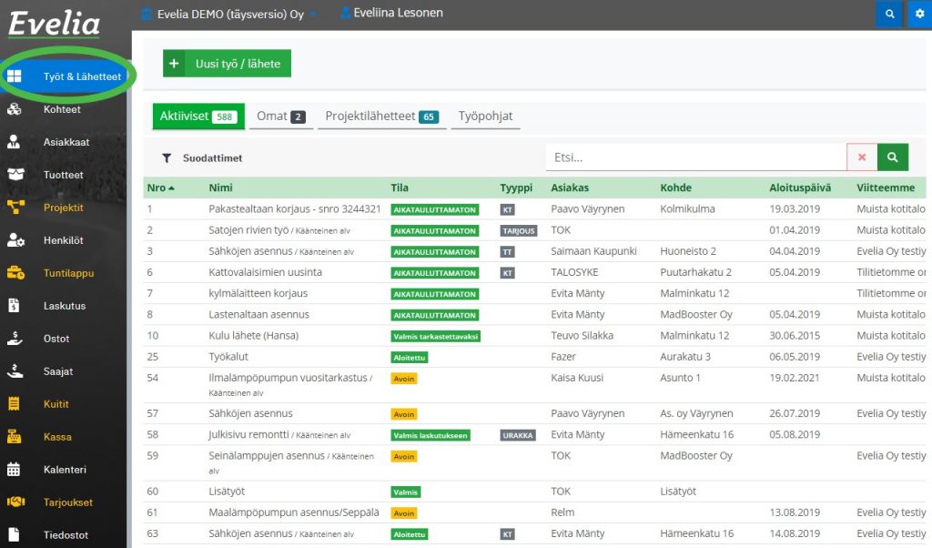Viewport: 932px width, 548px height.
Task: Clear search with the red X button
Action: click(x=862, y=157)
